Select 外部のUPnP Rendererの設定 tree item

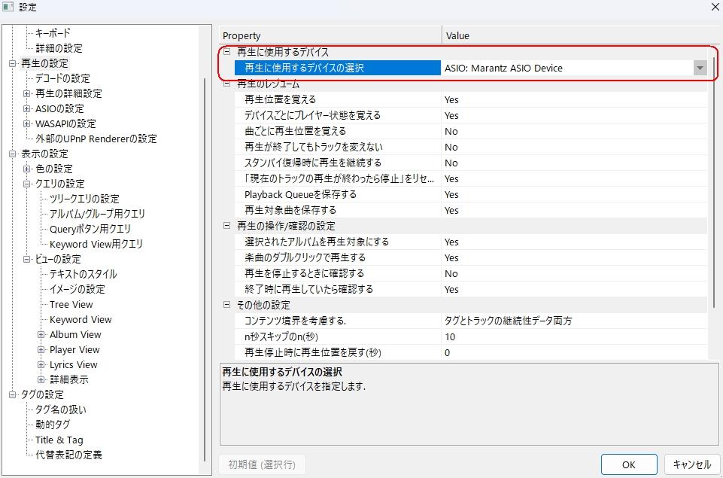pyautogui.click(x=96, y=139)
